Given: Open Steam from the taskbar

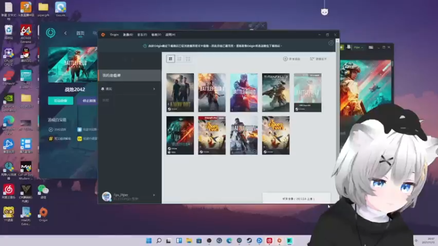Looking at the screenshot, I should [x=249, y=241].
